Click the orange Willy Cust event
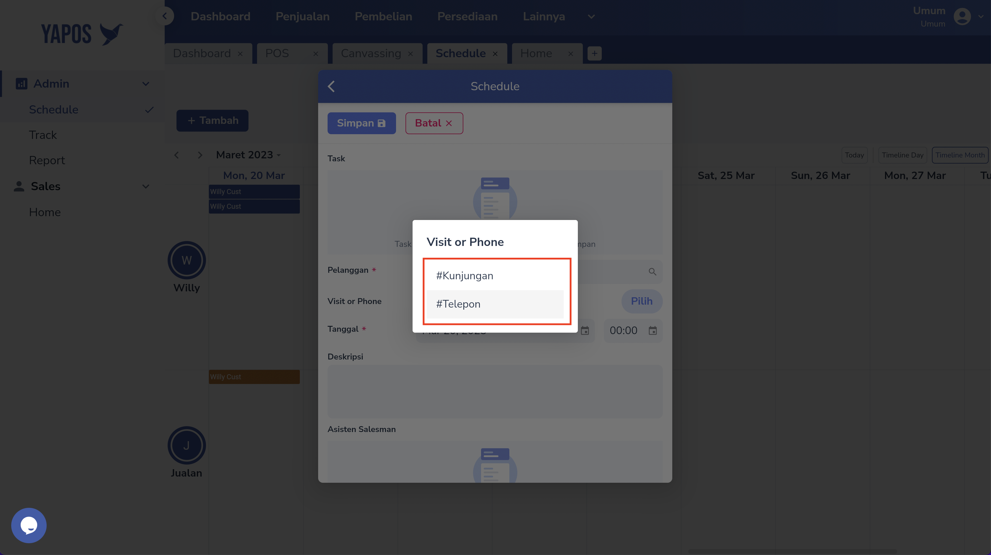 [254, 377]
